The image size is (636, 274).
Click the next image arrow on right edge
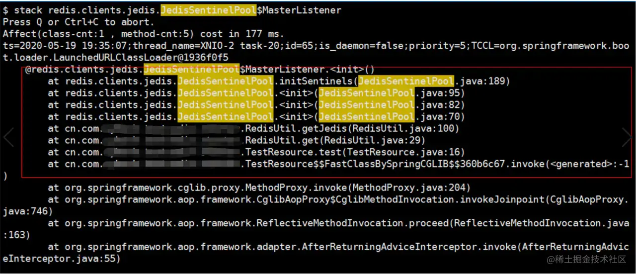627,137
